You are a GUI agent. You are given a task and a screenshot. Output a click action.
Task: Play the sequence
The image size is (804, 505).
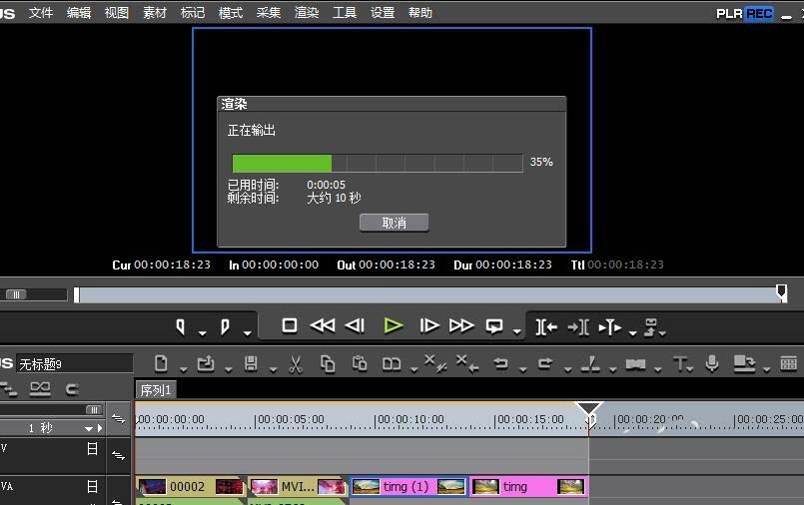(x=394, y=325)
